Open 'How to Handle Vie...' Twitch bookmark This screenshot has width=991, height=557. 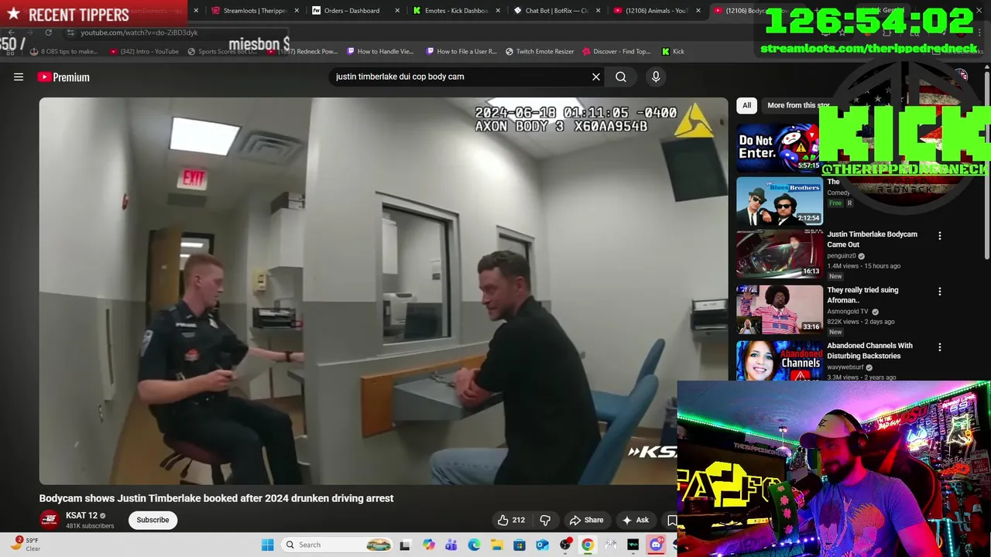380,51
